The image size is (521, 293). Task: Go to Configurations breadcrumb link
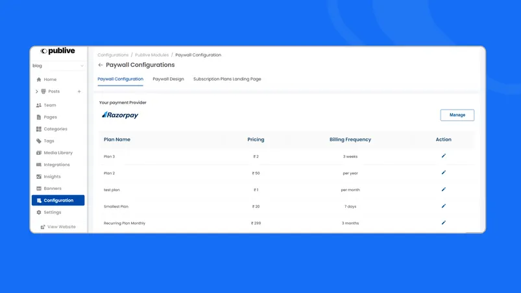coord(113,55)
